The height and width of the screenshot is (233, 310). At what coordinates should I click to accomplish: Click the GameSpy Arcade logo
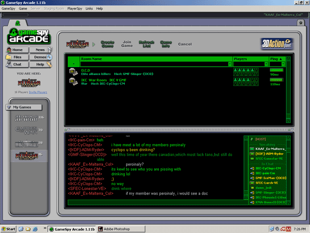tap(29, 36)
